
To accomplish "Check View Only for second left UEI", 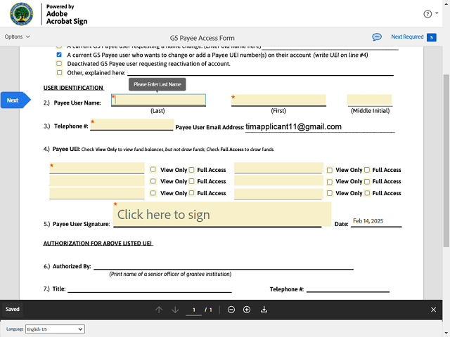I will [153, 181].
